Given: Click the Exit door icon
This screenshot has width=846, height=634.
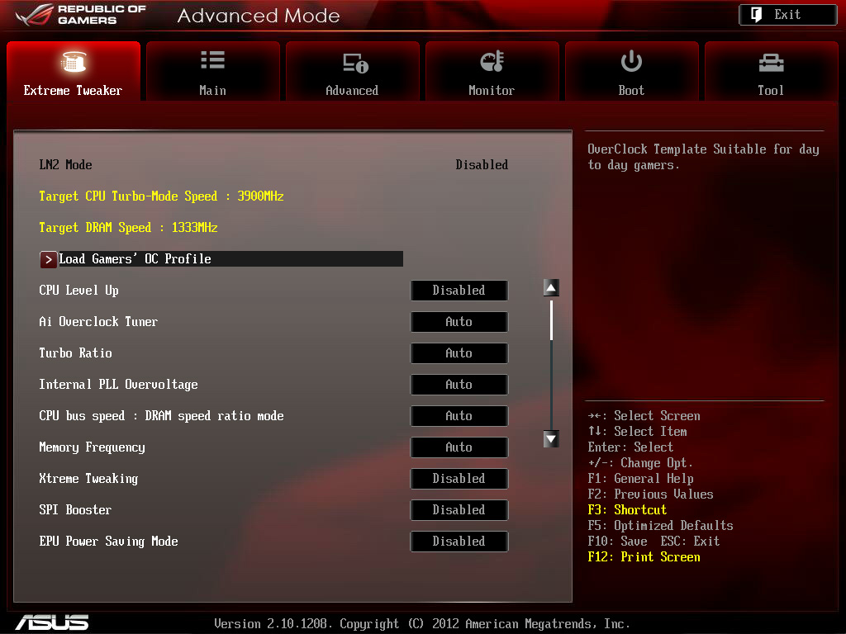Looking at the screenshot, I should click(x=757, y=15).
